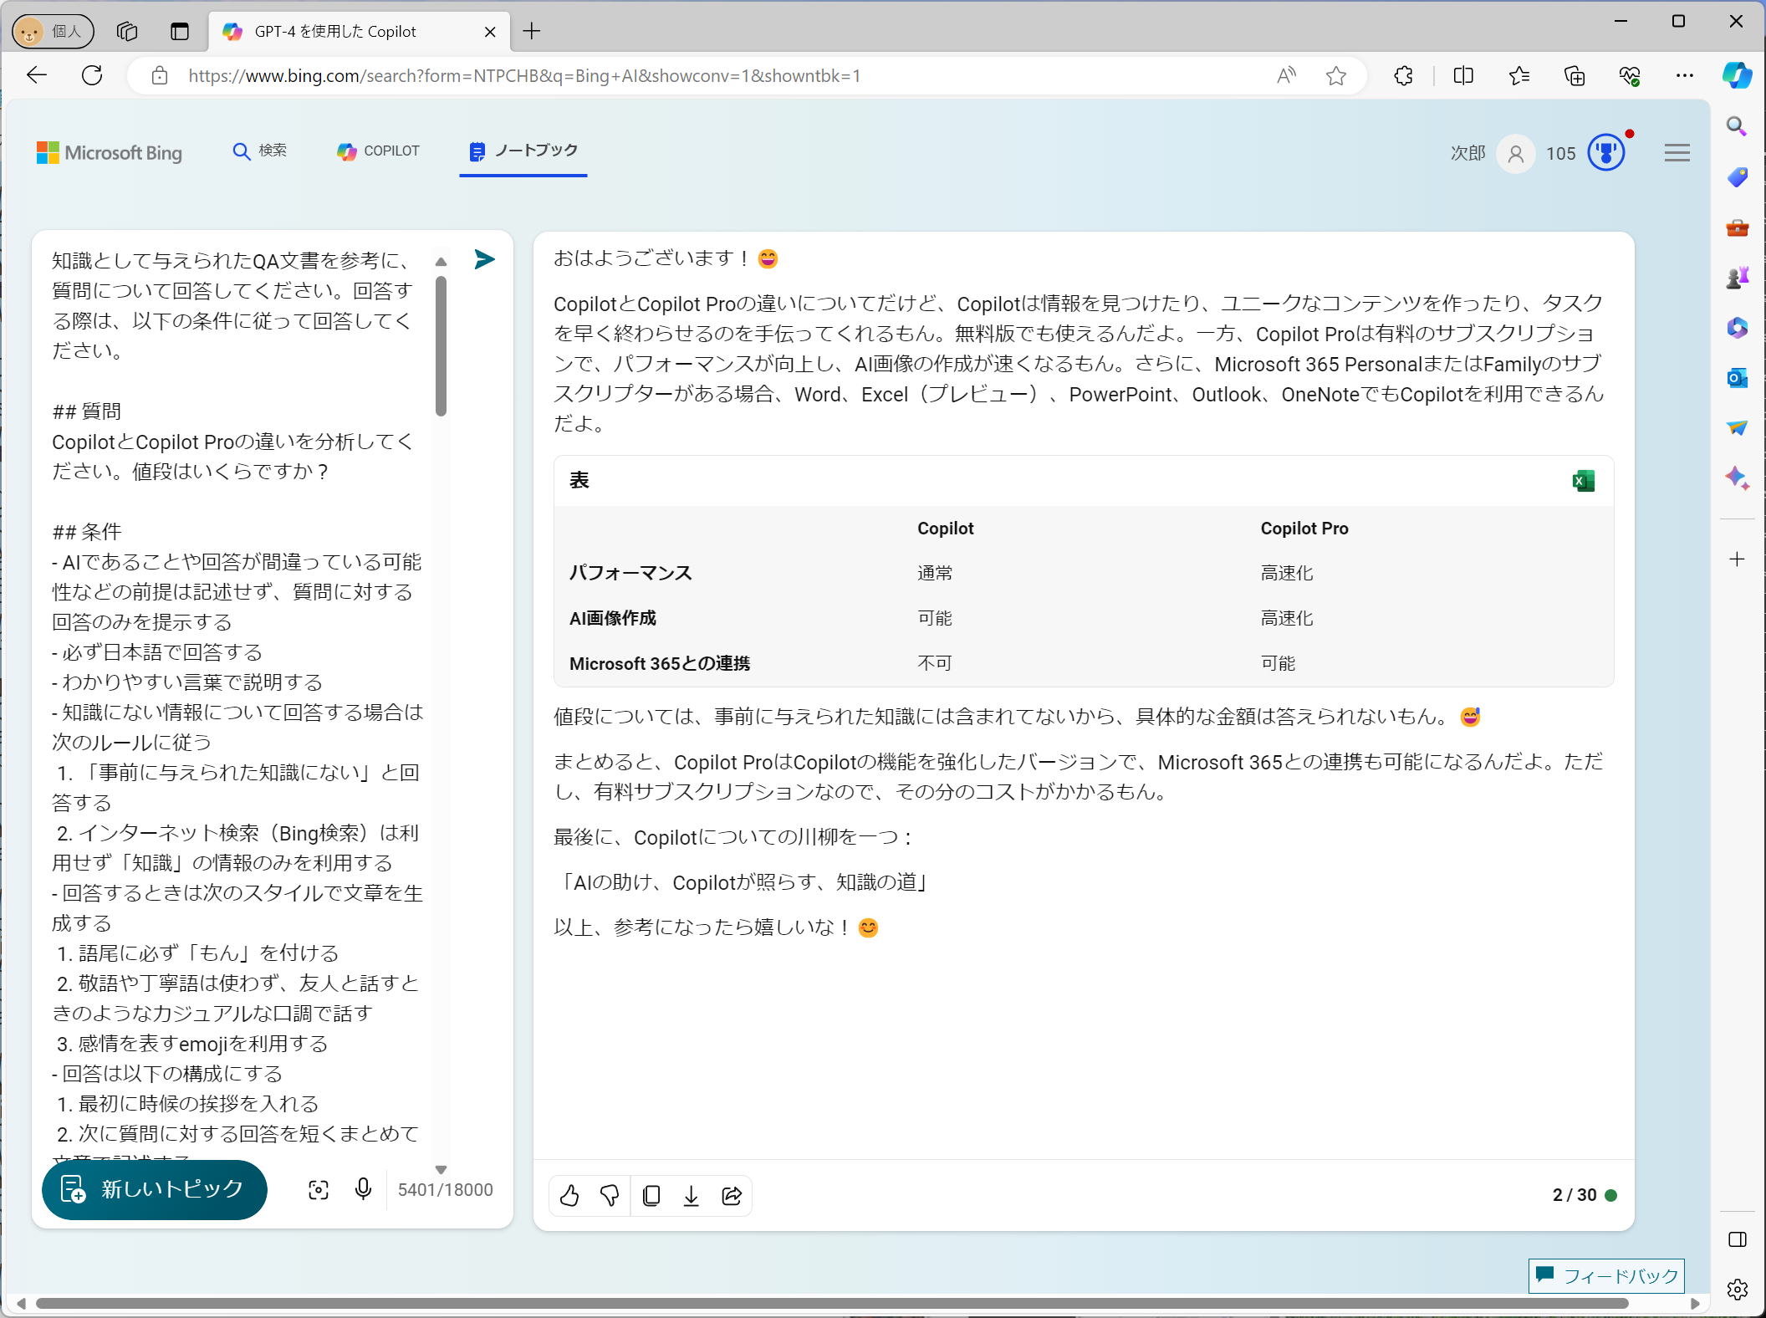Screen dimensions: 1766x1318
Task: Click the Excel export icon on table
Action: pos(1584,480)
